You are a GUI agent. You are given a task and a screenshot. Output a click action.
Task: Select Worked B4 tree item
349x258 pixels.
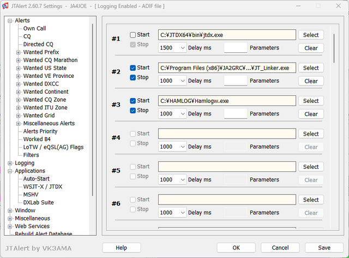click(37, 139)
